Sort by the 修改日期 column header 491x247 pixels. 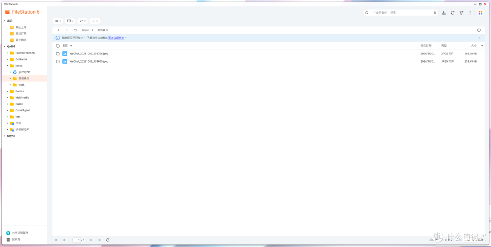(426, 46)
